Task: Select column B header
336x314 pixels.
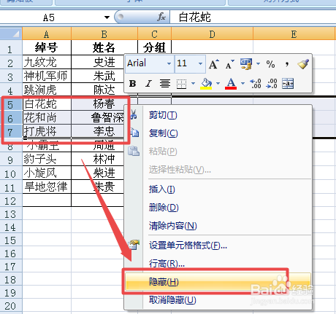Action: click(x=104, y=34)
